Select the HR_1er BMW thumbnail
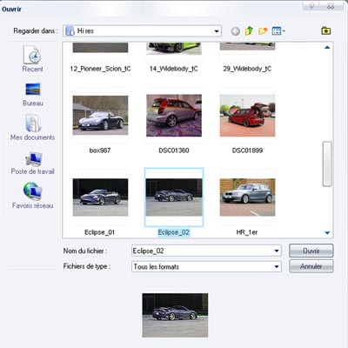Viewport: 348px width, 348px height. [247, 197]
